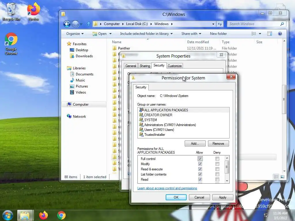This screenshot has height=221, width=295.
Task: Open the Firefox desktop shortcut
Action: pos(33,12)
